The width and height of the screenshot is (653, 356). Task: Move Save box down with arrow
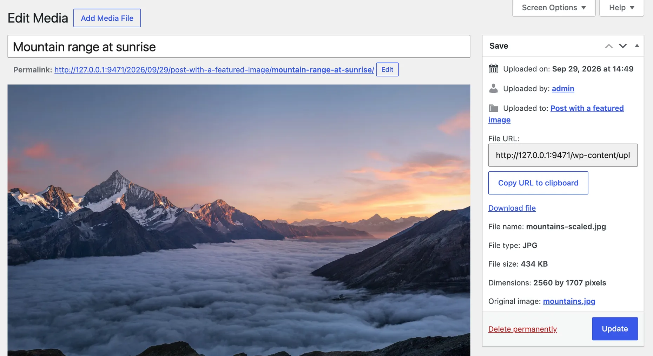[x=623, y=46]
